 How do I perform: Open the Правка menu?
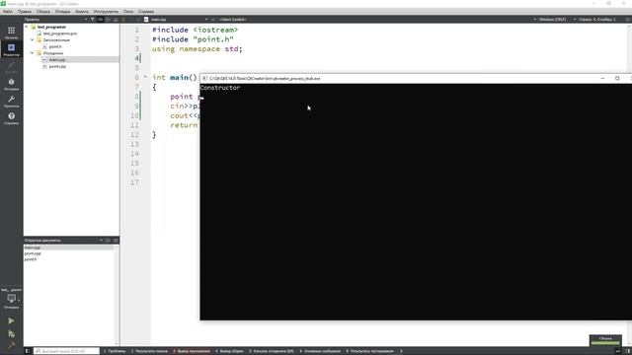pos(24,12)
